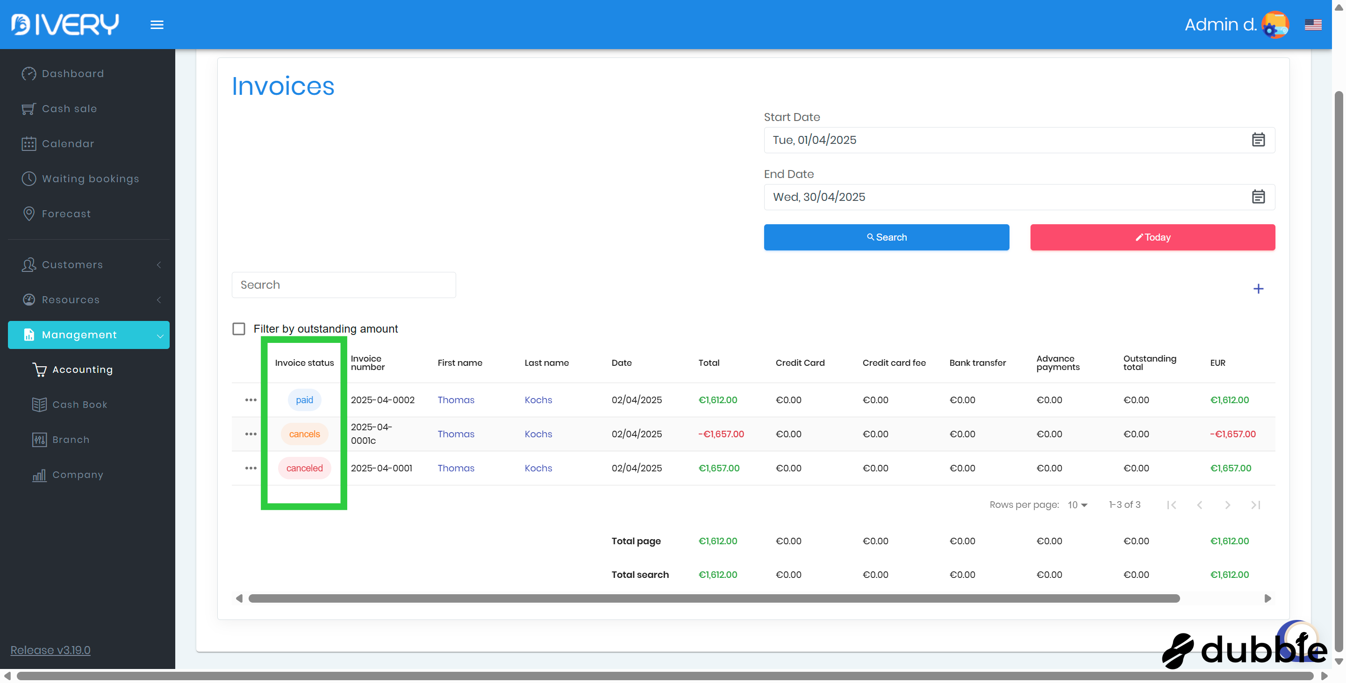
Task: Go to next page of invoice table
Action: click(1227, 505)
